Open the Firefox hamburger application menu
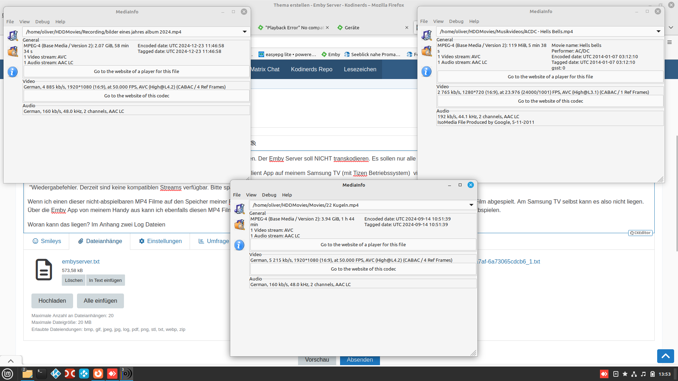Screen dimensions: 678x381 (x=670, y=42)
